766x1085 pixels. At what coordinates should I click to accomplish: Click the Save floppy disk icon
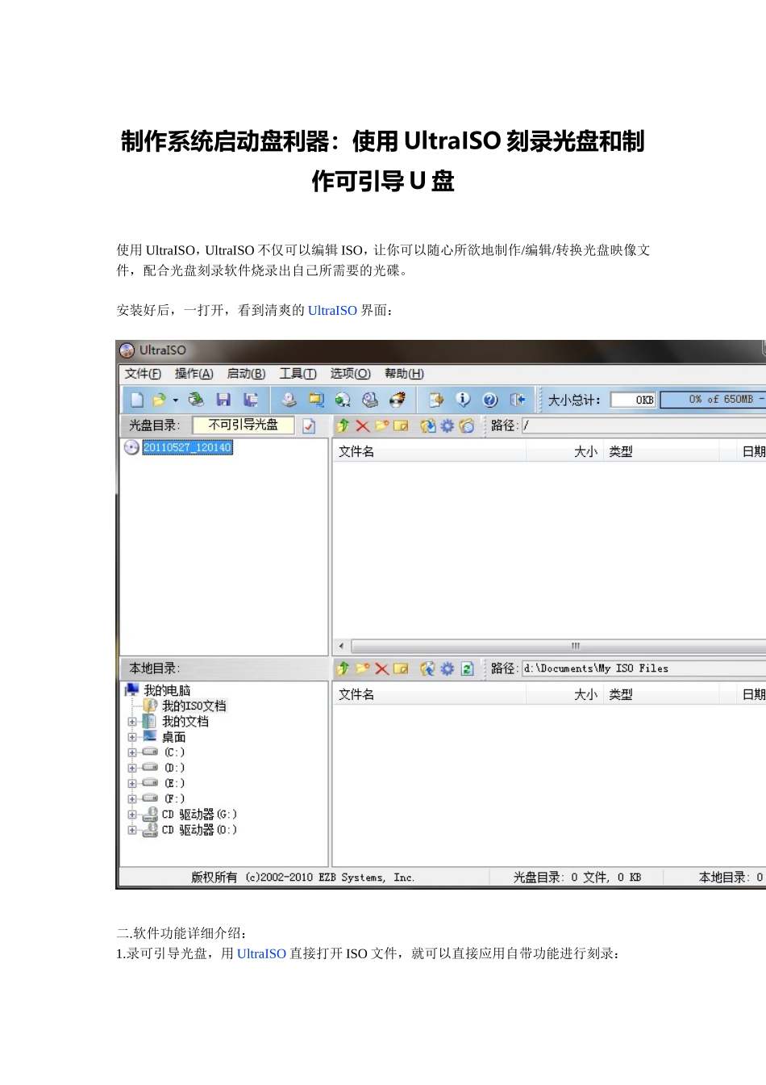pyautogui.click(x=223, y=400)
